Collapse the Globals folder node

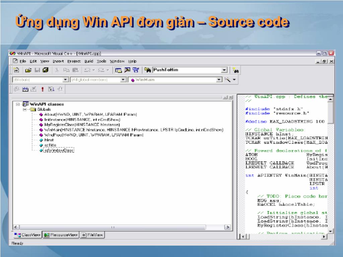click(x=25, y=109)
